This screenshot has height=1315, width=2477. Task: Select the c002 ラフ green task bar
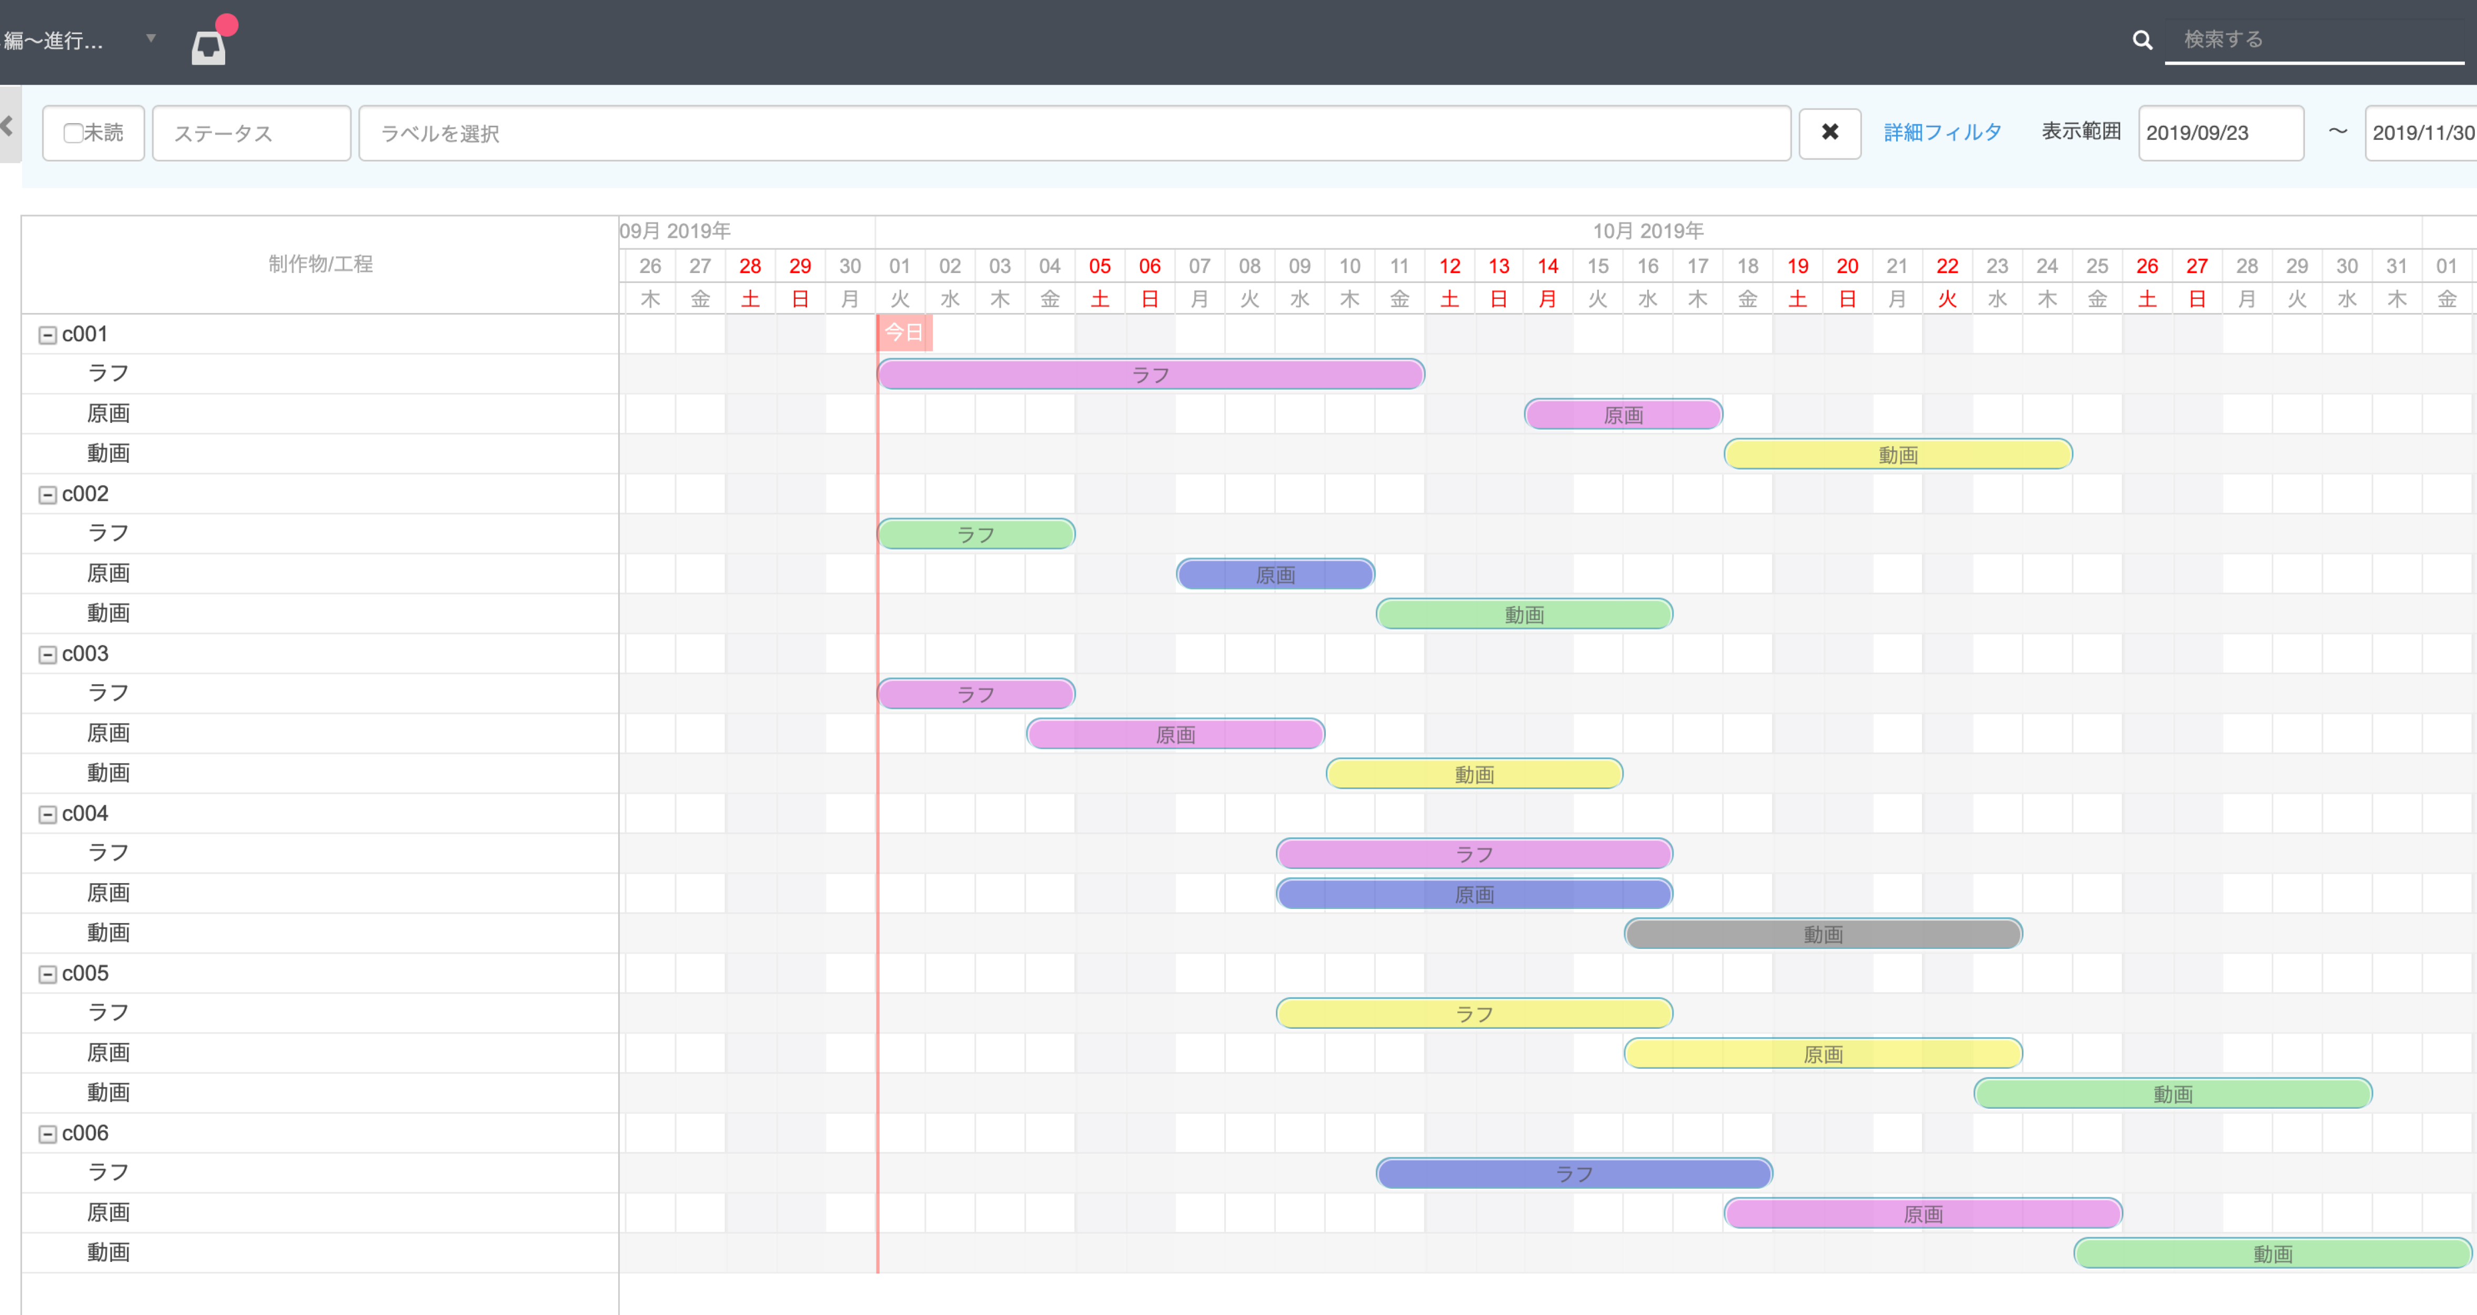tap(976, 533)
